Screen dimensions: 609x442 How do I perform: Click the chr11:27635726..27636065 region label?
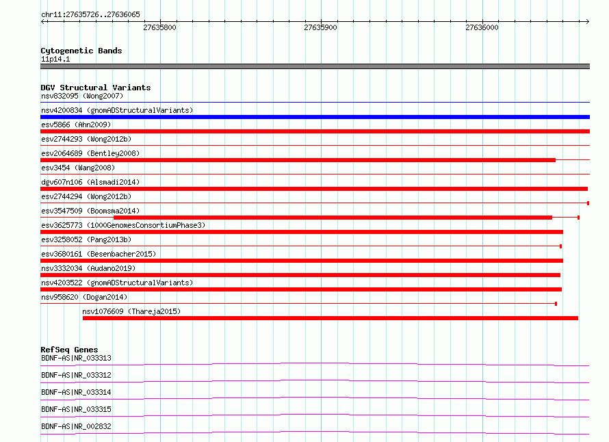pyautogui.click(x=90, y=14)
